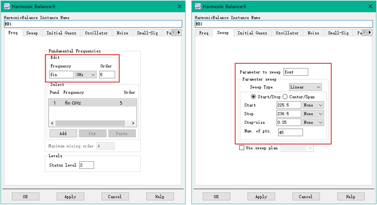The image size is (377, 205).
Task: Select the Start/Stop radio button
Action: 253,97
